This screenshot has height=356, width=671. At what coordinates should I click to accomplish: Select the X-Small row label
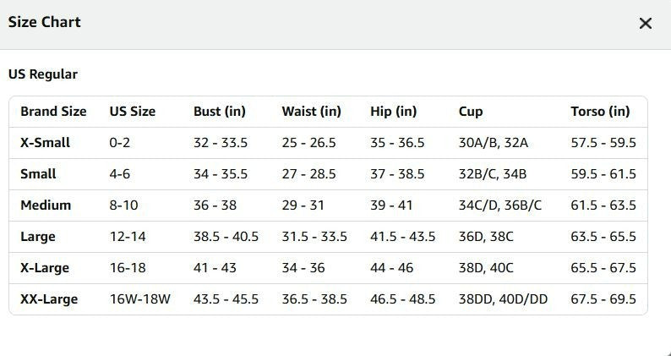45,143
